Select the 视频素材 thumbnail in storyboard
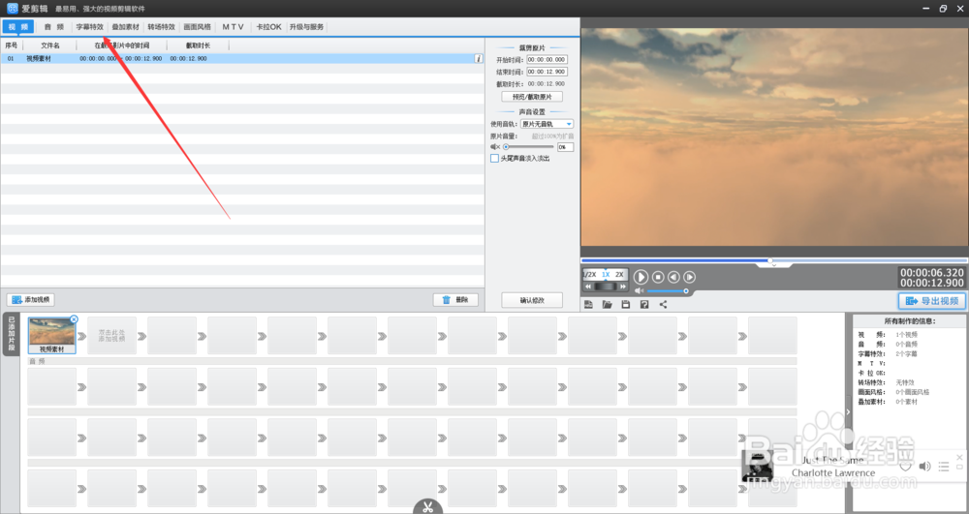 [x=52, y=335]
